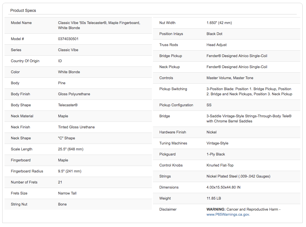
Task: Click the White Blonde color value
Action: [x=69, y=72]
